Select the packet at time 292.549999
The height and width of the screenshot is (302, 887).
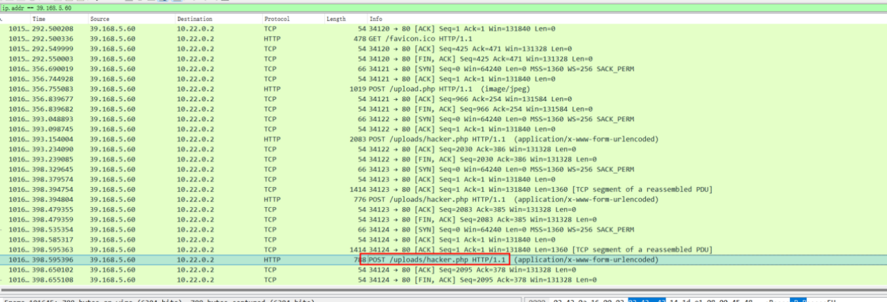pyautogui.click(x=443, y=49)
